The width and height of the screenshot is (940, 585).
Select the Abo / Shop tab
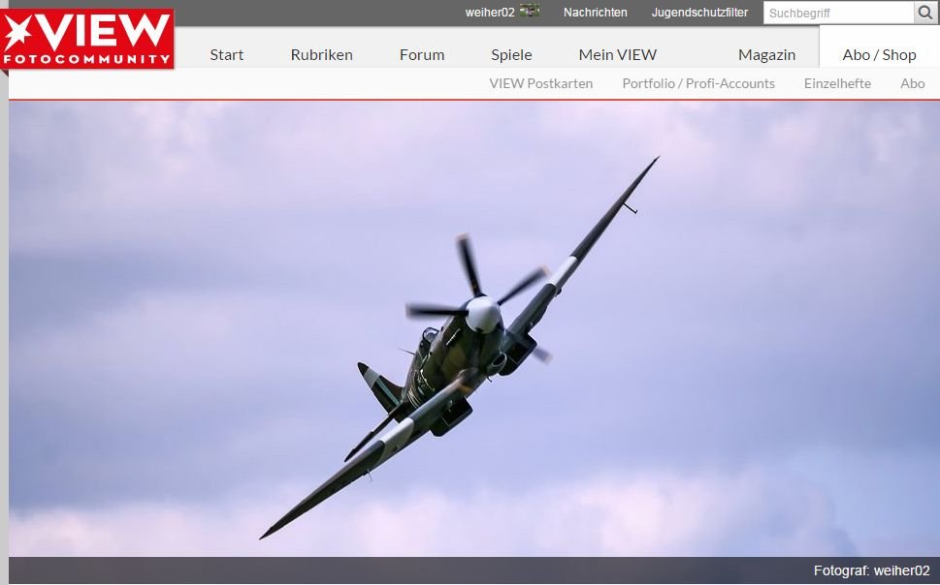(879, 54)
